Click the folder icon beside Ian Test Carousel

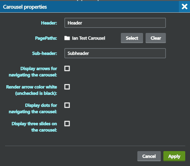click(67, 38)
